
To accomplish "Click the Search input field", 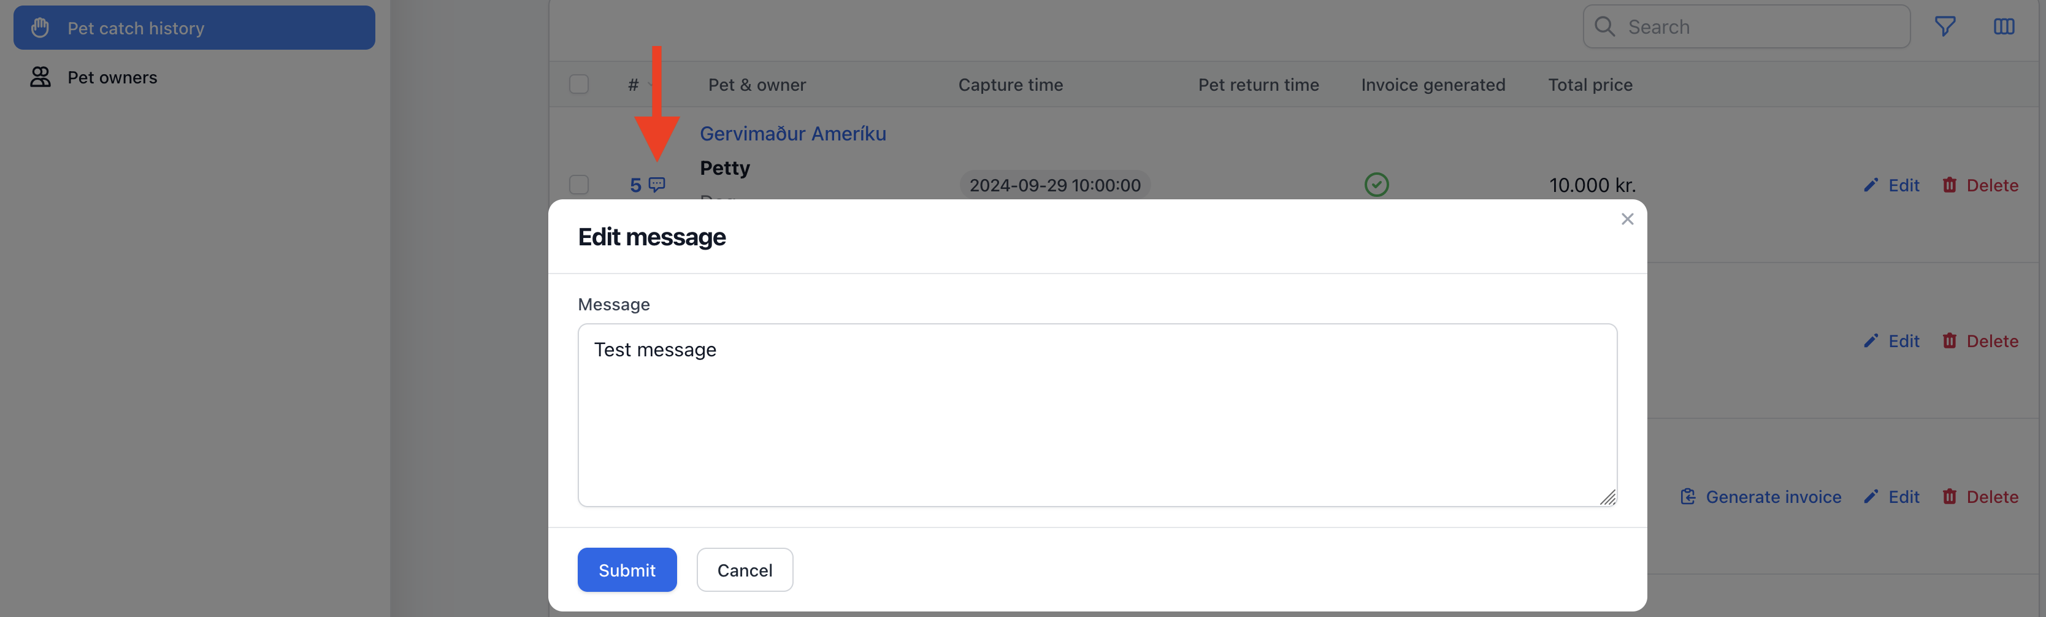I will (1745, 27).
